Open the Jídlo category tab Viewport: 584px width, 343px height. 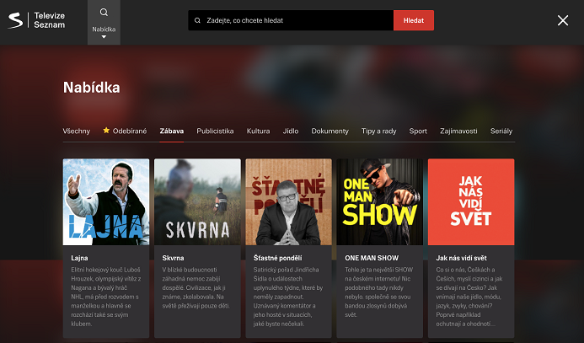pyautogui.click(x=291, y=131)
